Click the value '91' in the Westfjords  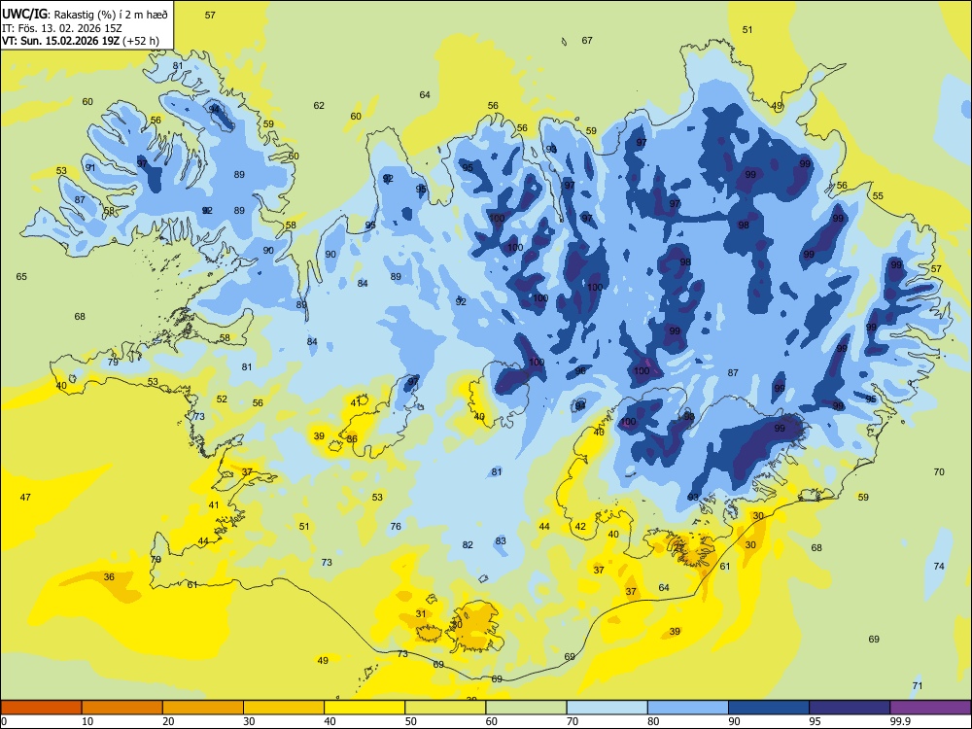click(x=90, y=167)
